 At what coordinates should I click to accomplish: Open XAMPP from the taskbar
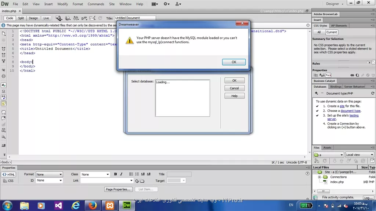tap(109, 205)
